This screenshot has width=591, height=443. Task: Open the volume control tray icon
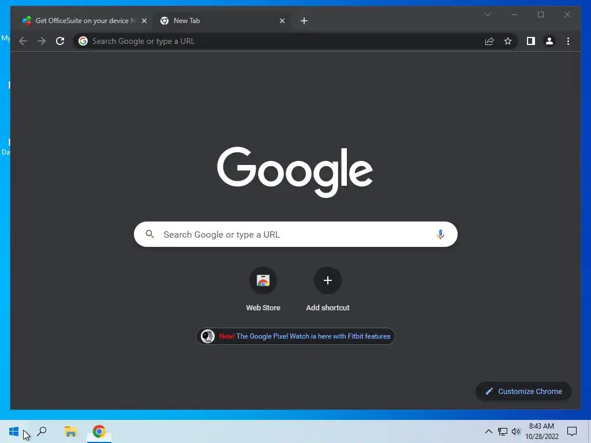coord(516,431)
